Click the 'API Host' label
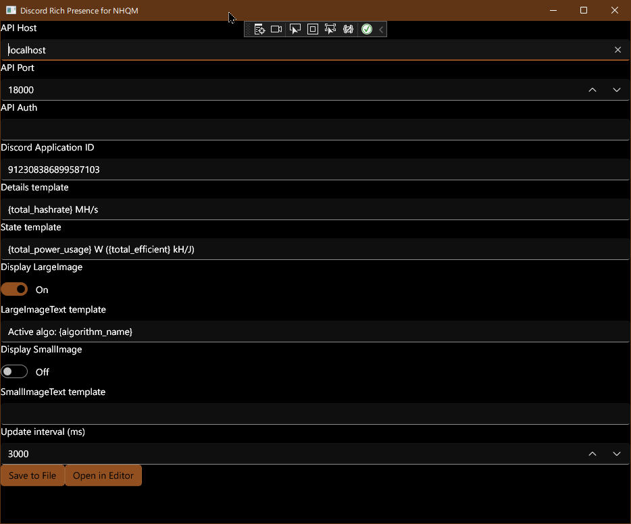 (x=18, y=28)
